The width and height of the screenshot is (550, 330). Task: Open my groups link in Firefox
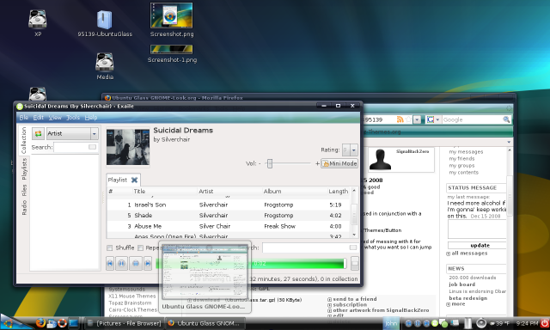pos(461,166)
